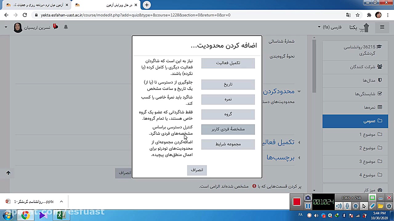Open شایستگی‌ها competencies in sidebar
Image resolution: width=394 pixels, height=221 pixels.
(x=356, y=94)
